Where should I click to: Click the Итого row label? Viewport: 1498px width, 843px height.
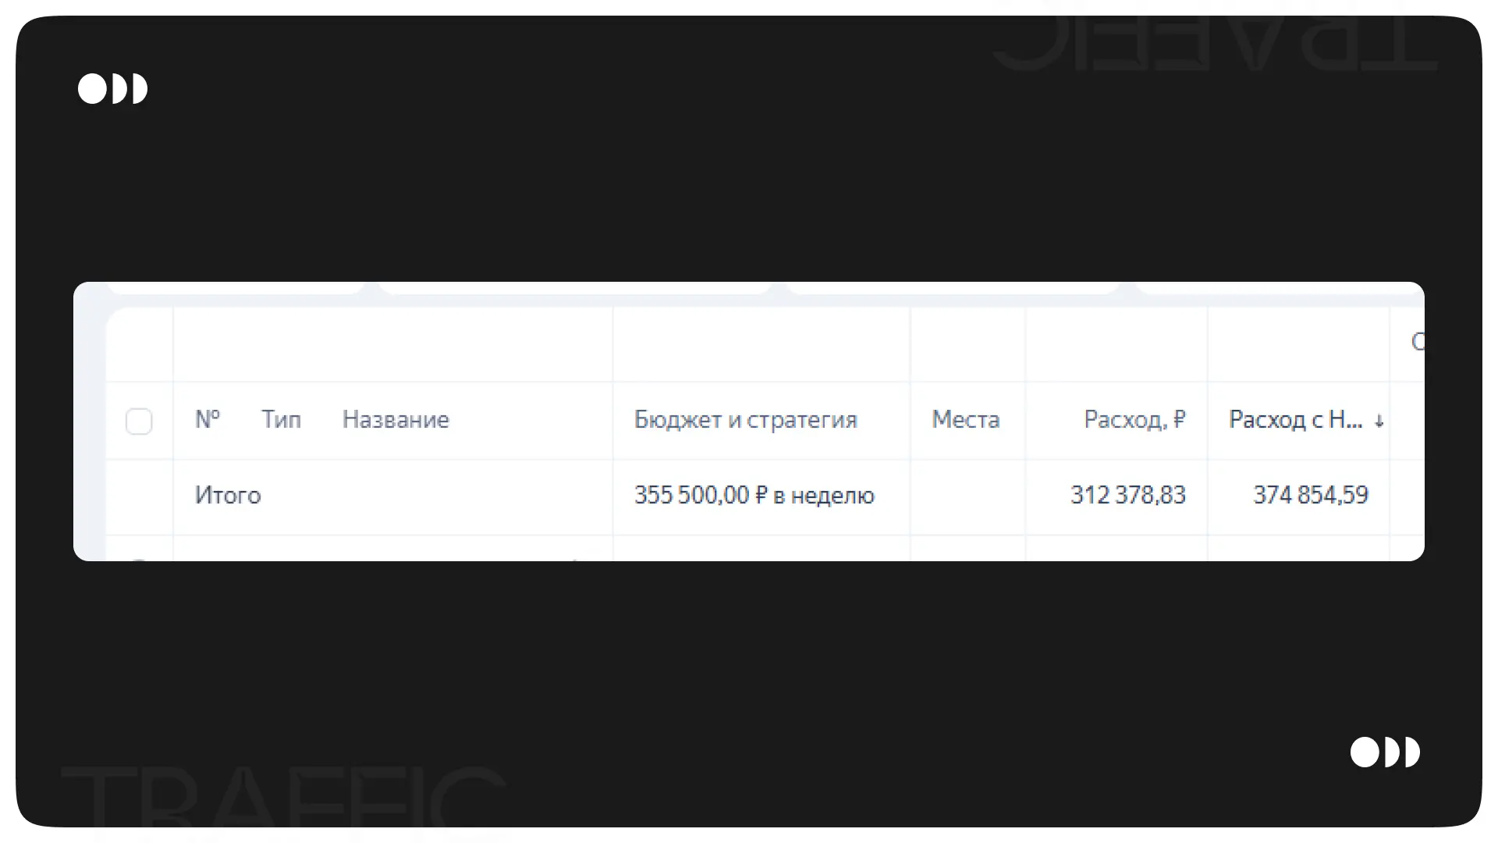[x=228, y=496]
